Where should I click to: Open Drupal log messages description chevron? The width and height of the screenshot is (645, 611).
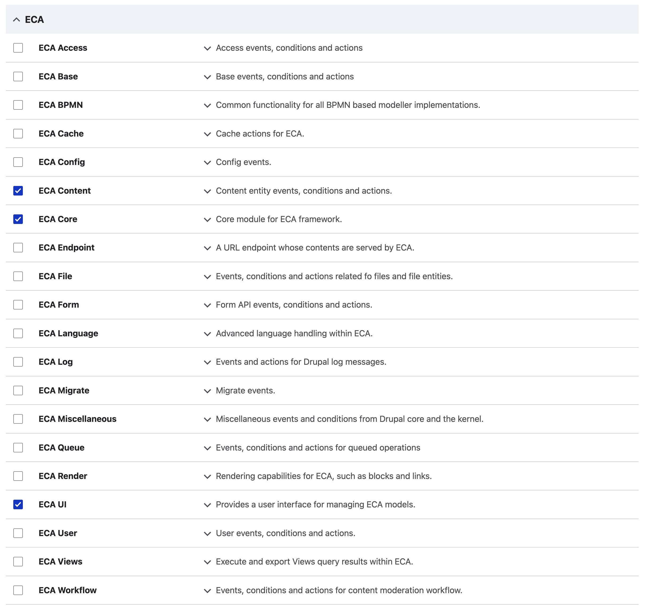(207, 363)
